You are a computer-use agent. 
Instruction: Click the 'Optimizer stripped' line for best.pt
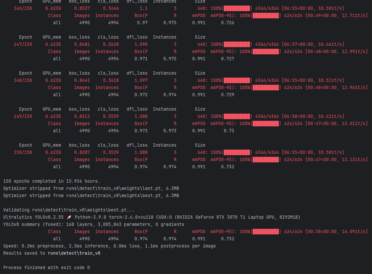point(91,196)
